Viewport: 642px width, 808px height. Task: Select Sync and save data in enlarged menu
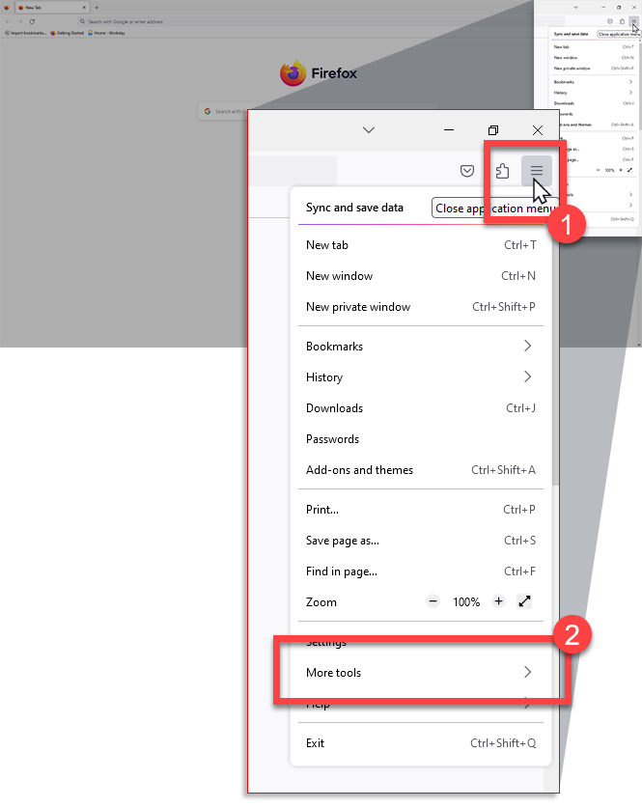[x=354, y=208]
